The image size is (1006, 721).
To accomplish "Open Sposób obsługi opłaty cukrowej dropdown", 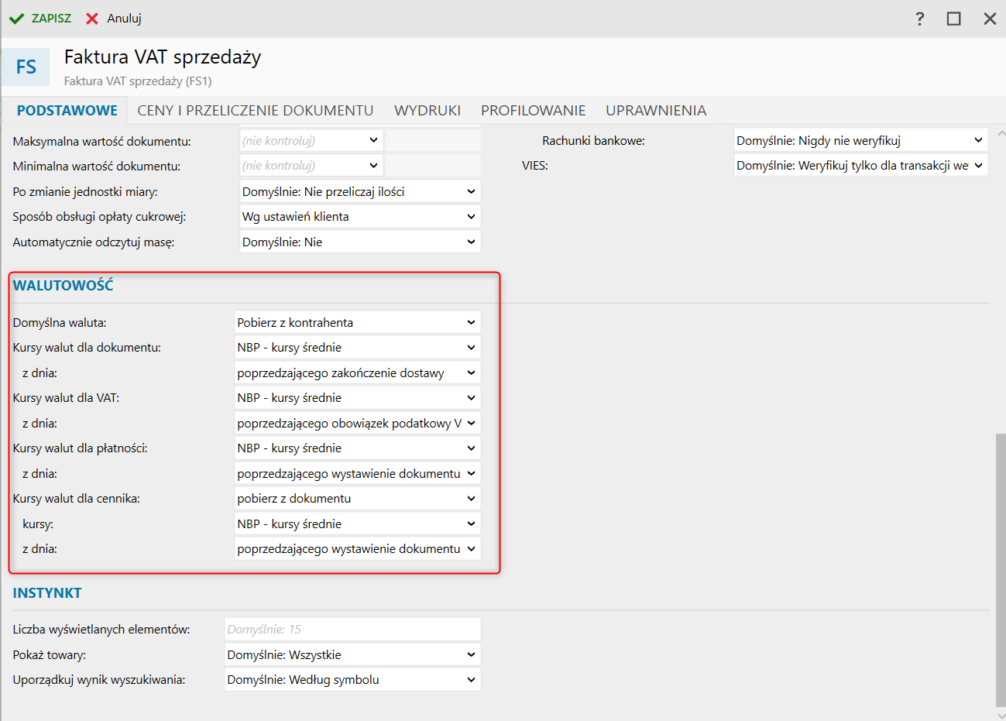I will (x=360, y=217).
